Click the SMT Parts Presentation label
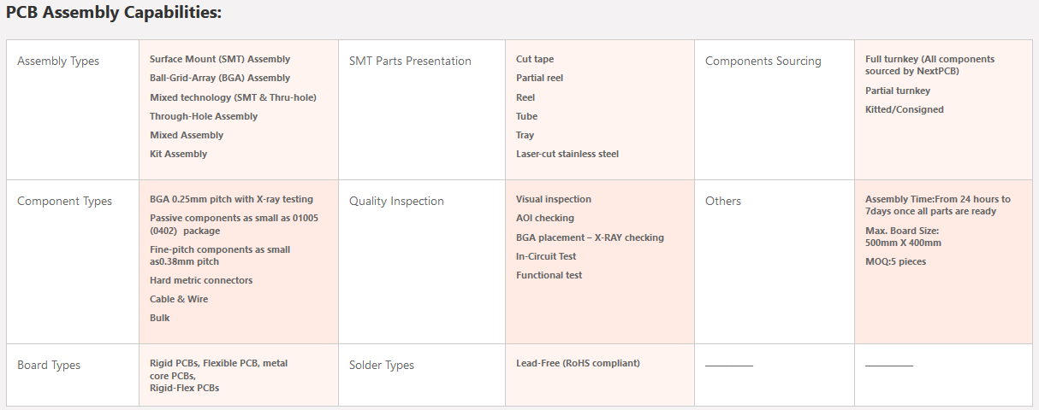 [x=410, y=61]
